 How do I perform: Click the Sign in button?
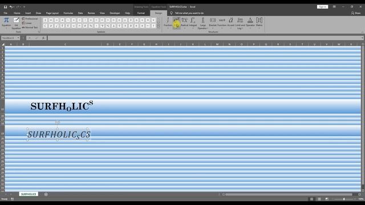click(322, 7)
